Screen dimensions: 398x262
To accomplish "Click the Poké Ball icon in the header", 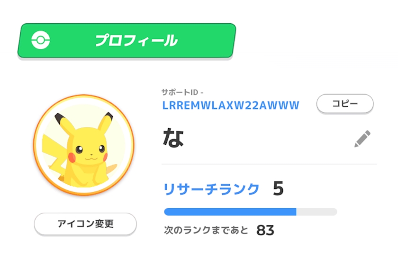I will pos(41,40).
